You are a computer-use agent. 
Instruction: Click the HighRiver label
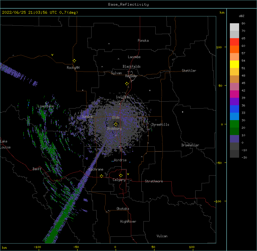[x=128, y=221]
